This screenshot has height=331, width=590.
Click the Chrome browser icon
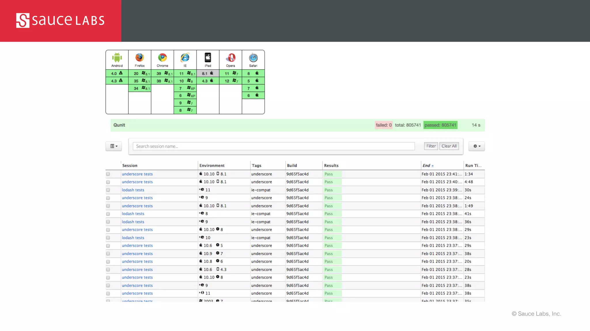point(162,58)
